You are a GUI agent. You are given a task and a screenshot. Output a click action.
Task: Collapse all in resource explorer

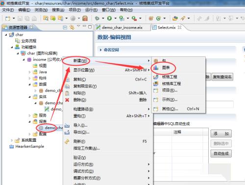(65, 27)
